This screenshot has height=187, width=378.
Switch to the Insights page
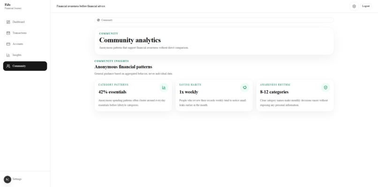25,55
